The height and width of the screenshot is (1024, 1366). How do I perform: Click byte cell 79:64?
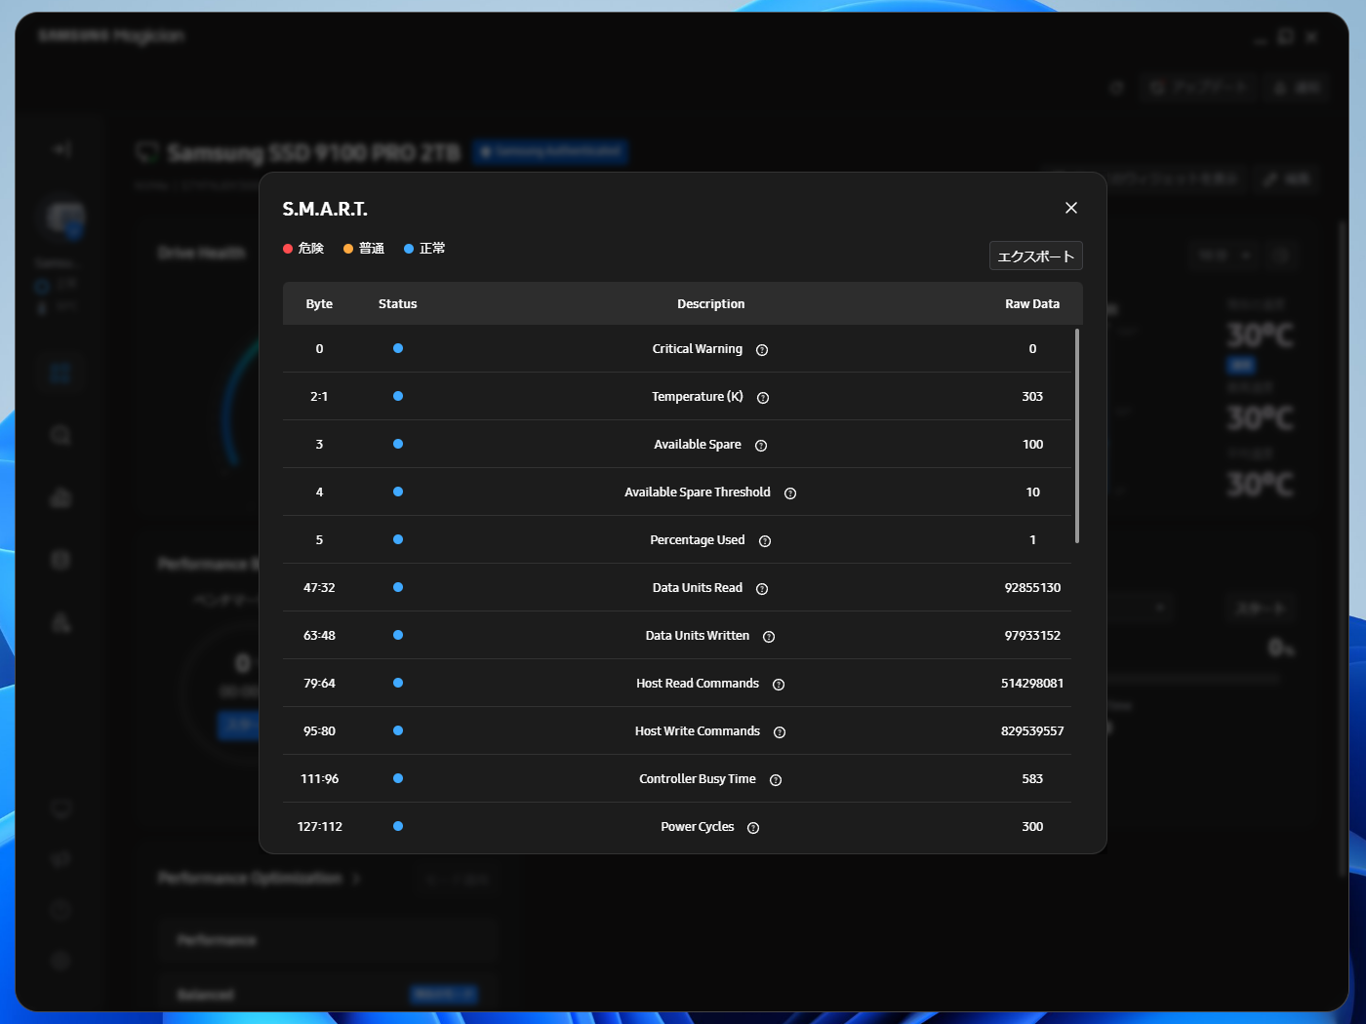point(319,684)
